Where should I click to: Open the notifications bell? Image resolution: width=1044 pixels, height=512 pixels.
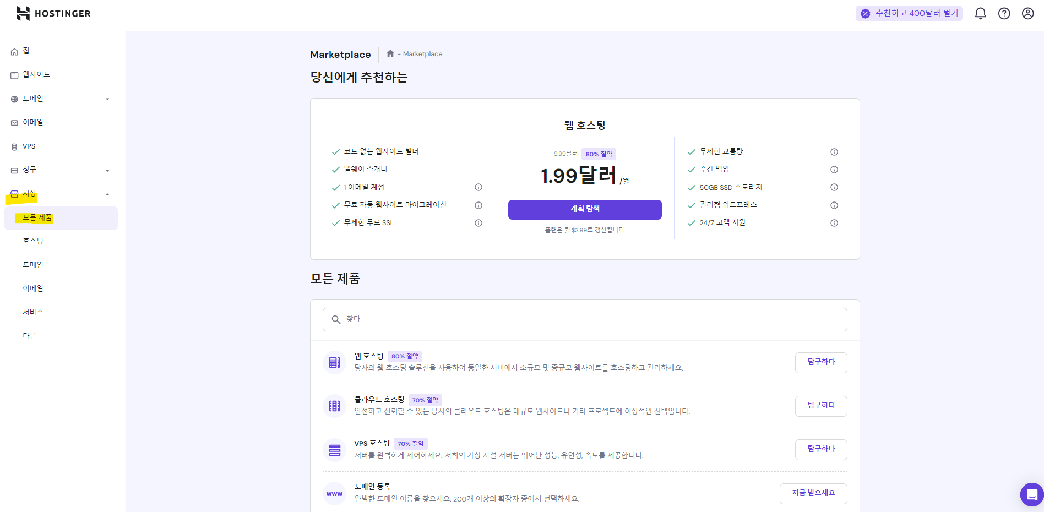point(980,13)
